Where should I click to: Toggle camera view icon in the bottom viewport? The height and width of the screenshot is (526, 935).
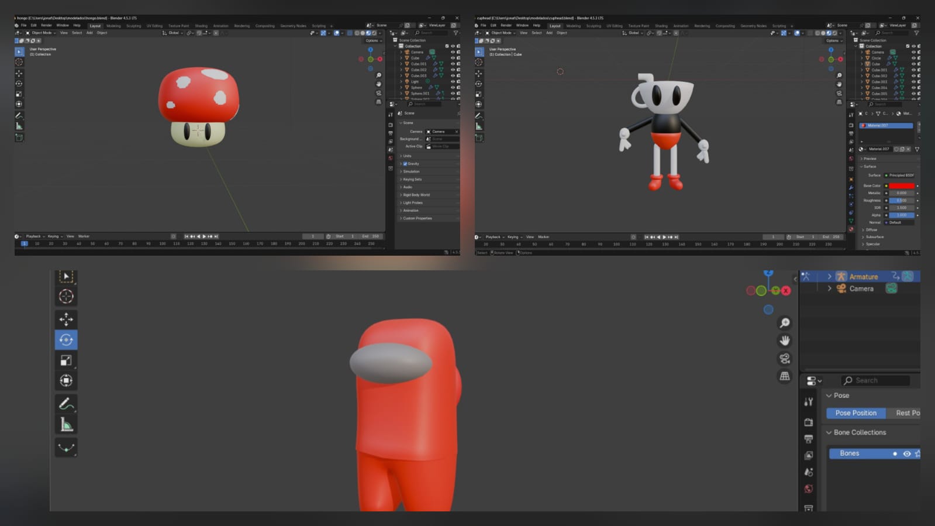785,358
